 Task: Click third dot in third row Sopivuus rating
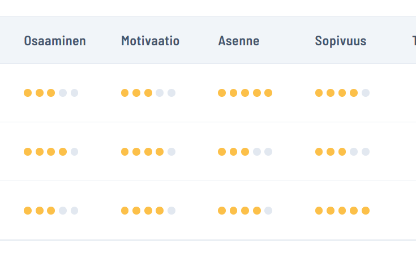(x=342, y=211)
